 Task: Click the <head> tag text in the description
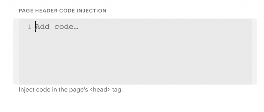click(x=100, y=90)
